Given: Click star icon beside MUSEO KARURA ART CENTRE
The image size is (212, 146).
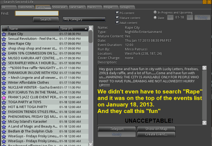Looking at the screenshot, I should pos(4,58).
